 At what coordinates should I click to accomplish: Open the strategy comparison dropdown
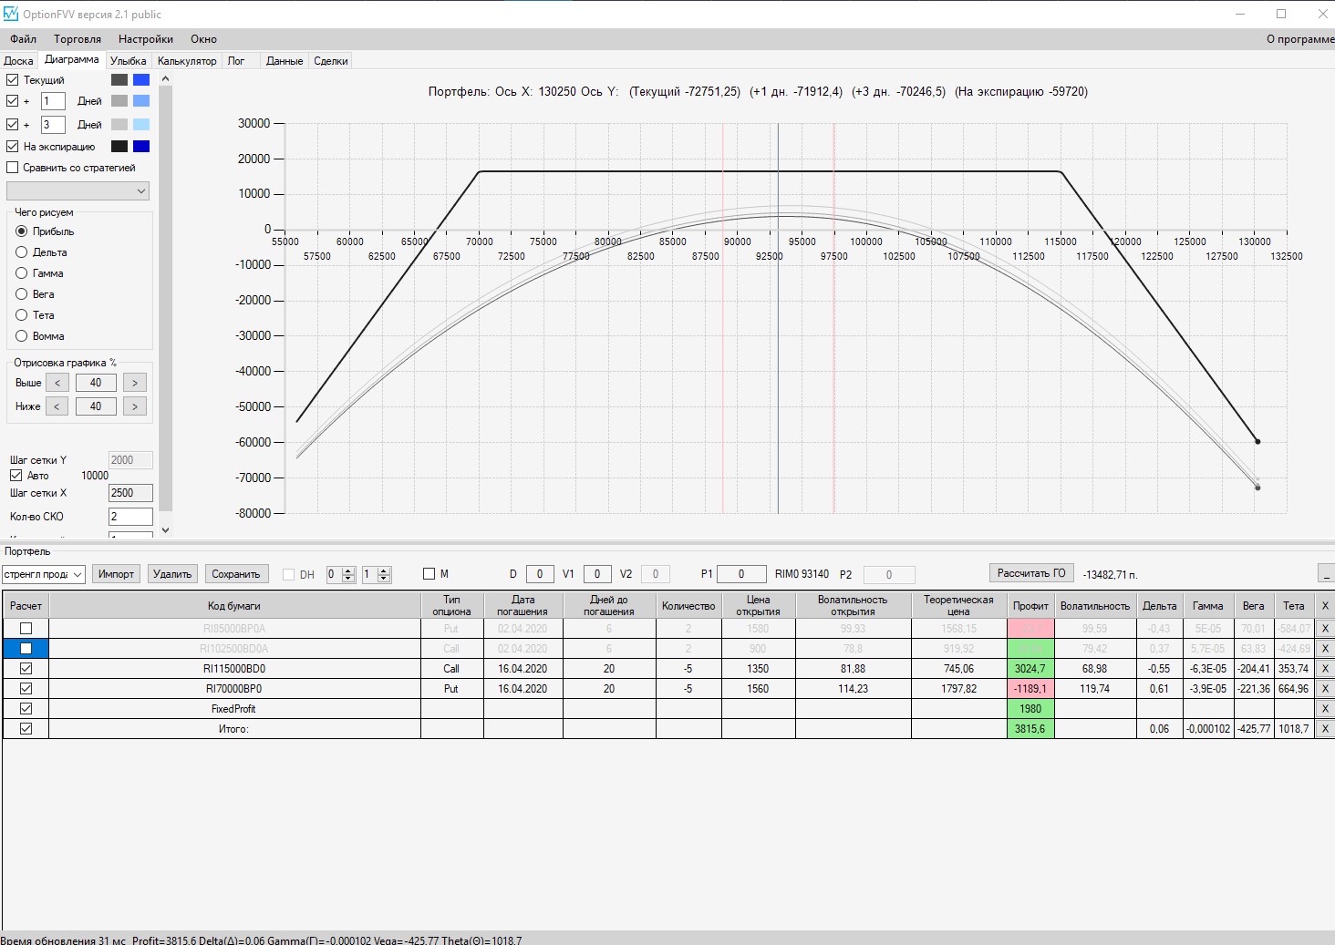[78, 191]
